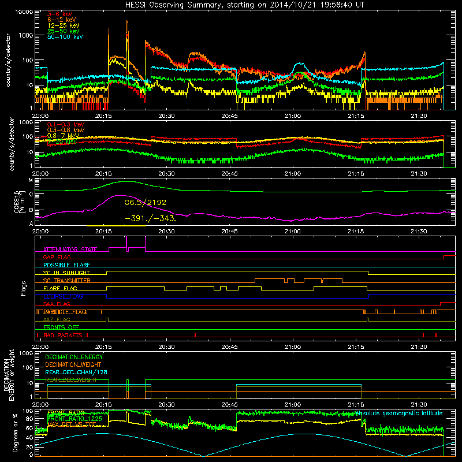This screenshot has height=462, width=462.
Task: Click the DECIMATION_WEIGHT legend label
Action: pyautogui.click(x=73, y=364)
